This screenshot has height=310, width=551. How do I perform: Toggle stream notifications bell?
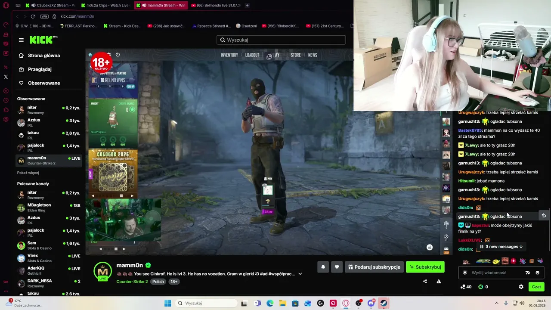point(323,267)
